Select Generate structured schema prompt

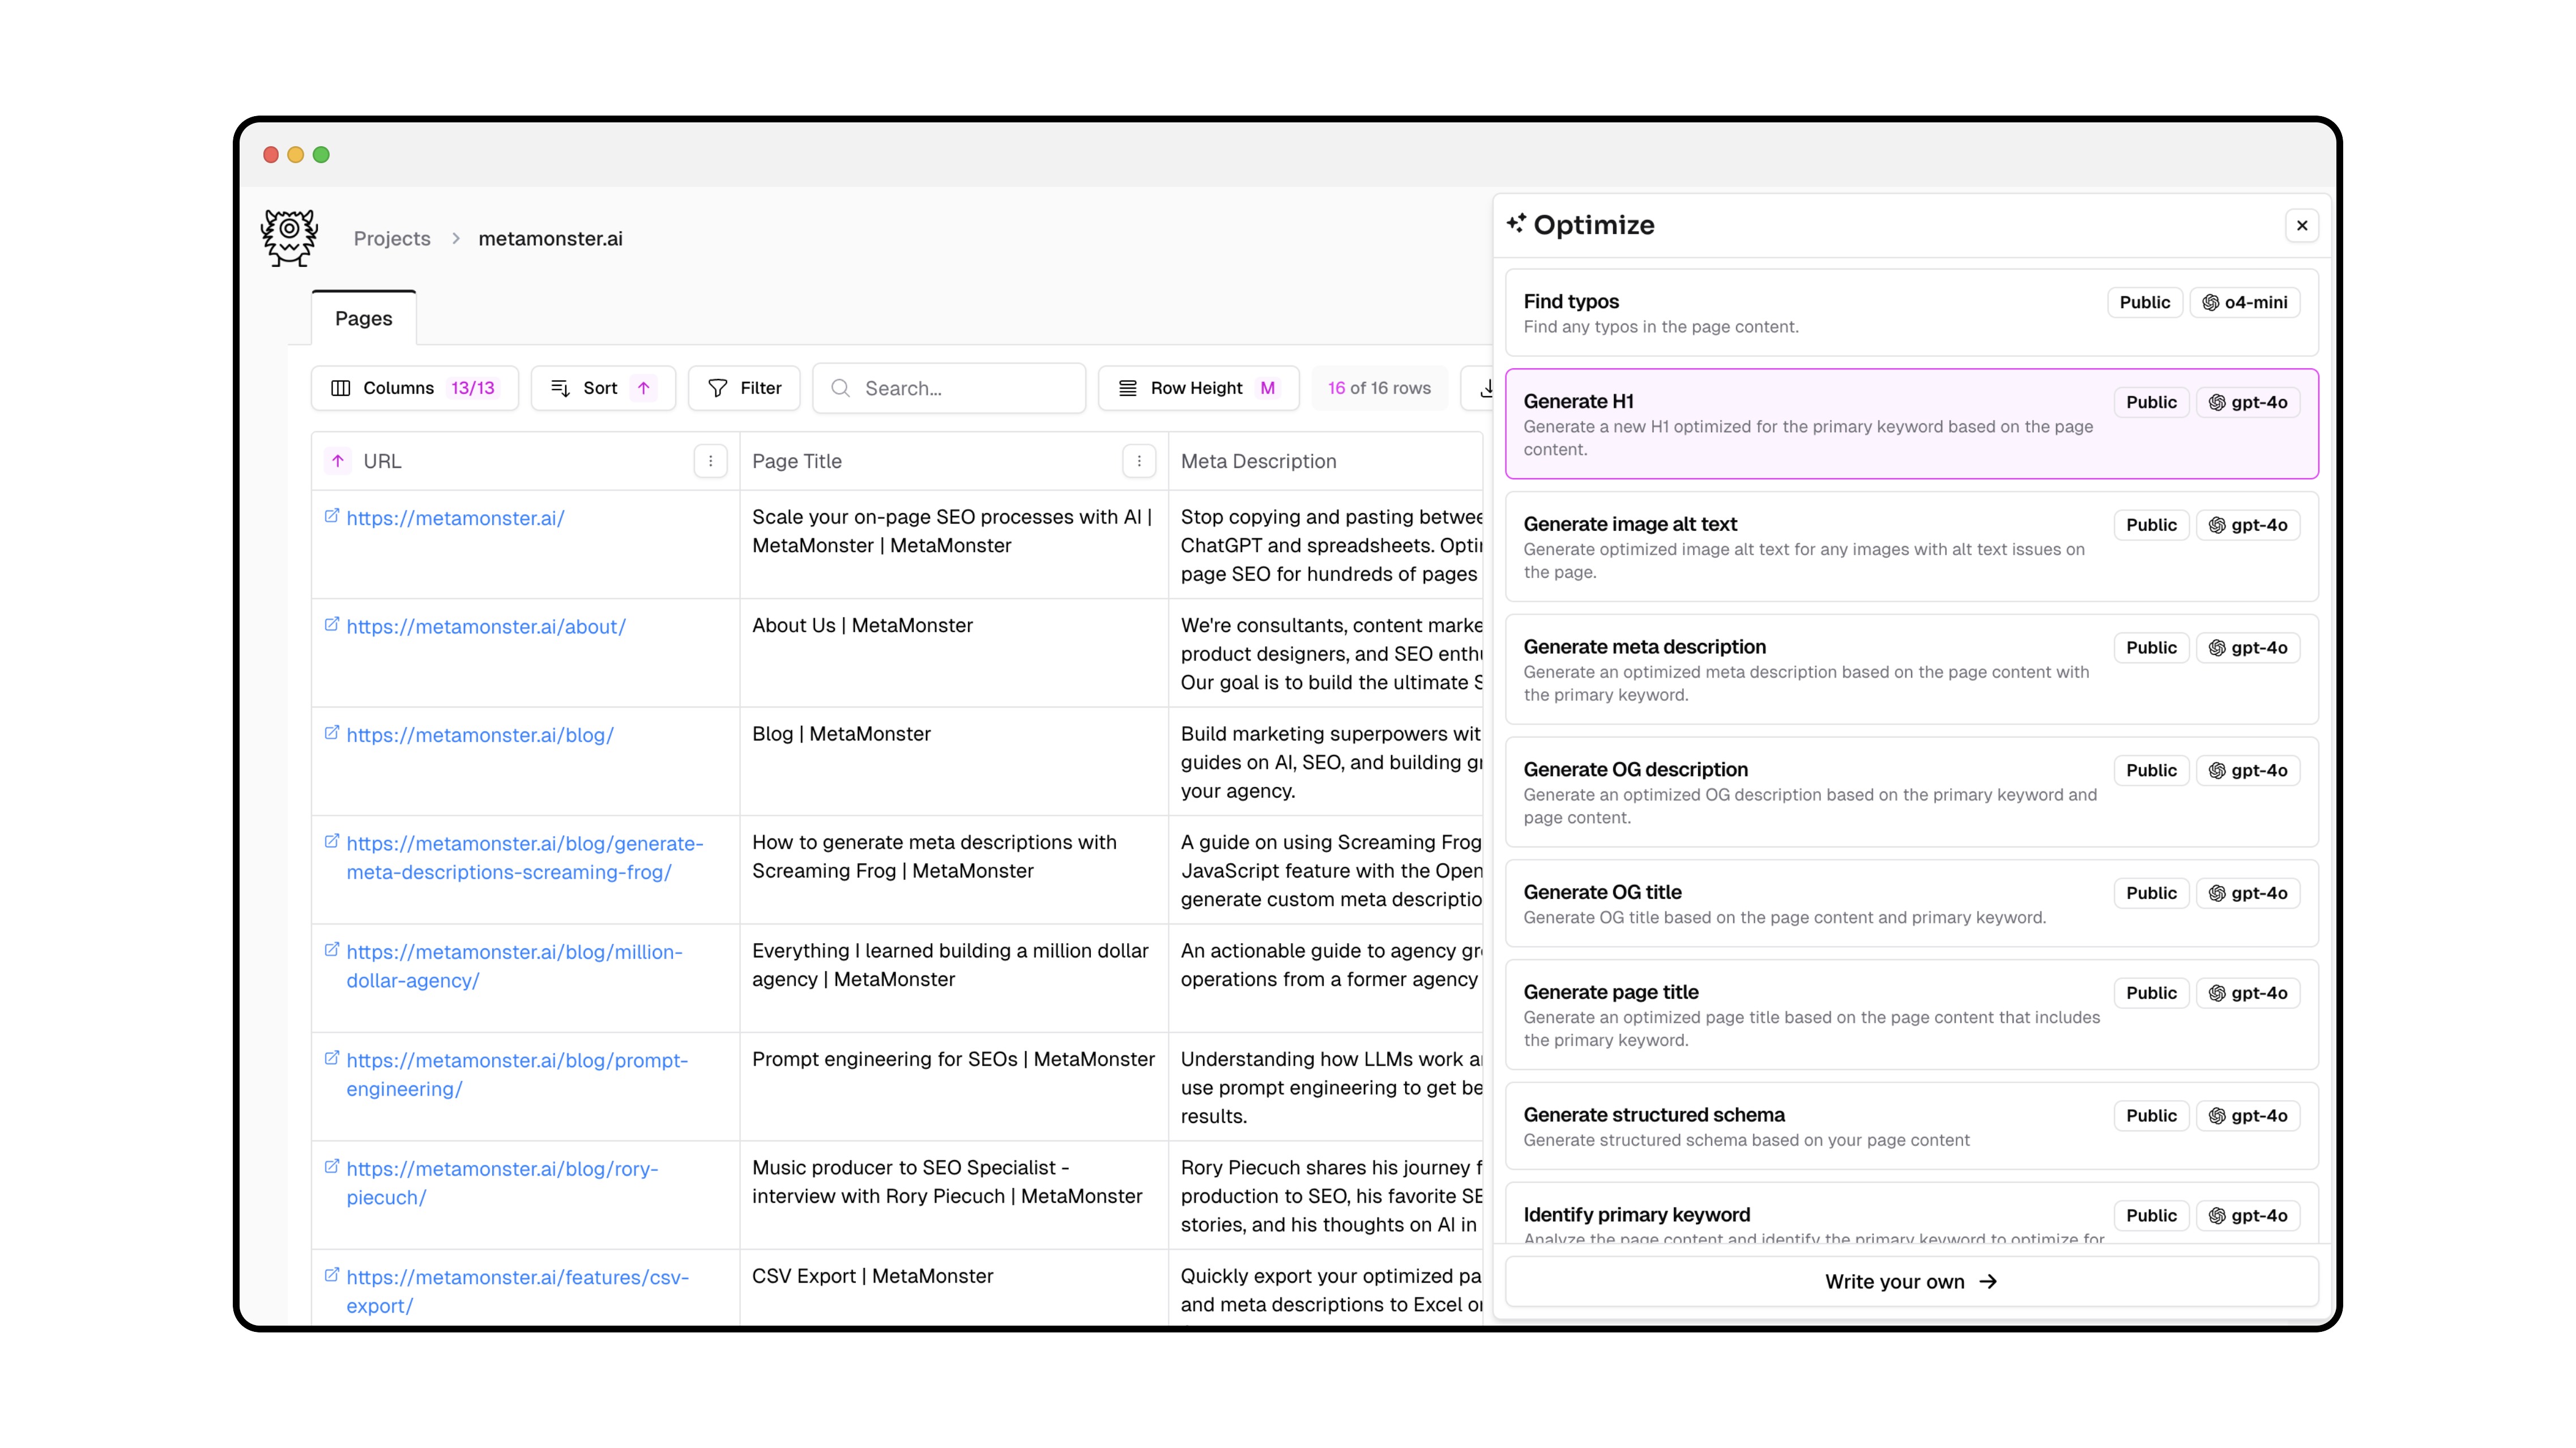point(1911,1126)
